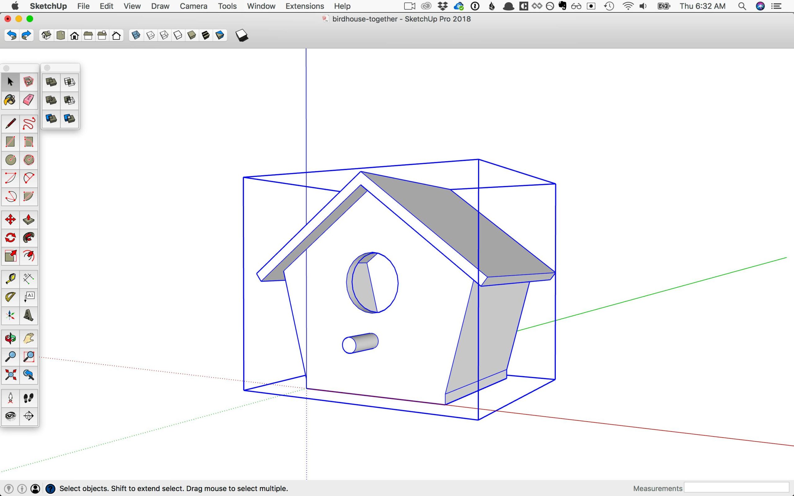The height and width of the screenshot is (496, 794).
Task: Enable Hidden Line style
Action: 178,35
